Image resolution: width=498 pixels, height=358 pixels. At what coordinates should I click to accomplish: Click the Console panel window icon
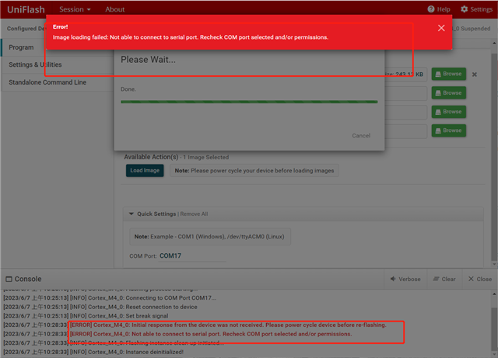click(9, 279)
